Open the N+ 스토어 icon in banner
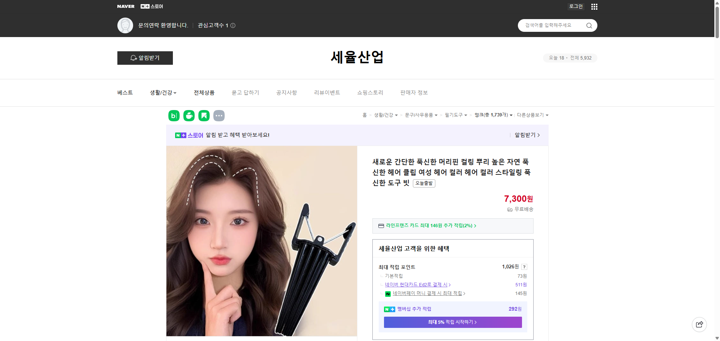 click(x=181, y=135)
